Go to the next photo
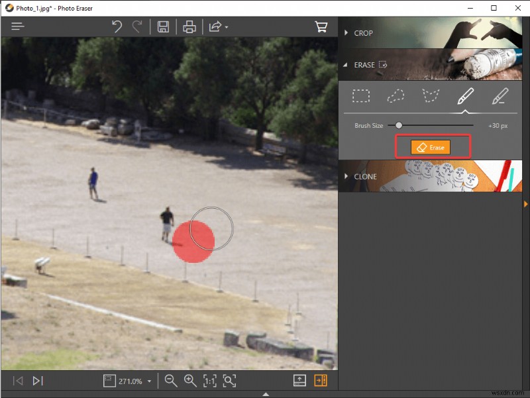The height and width of the screenshot is (398, 530). 38,381
